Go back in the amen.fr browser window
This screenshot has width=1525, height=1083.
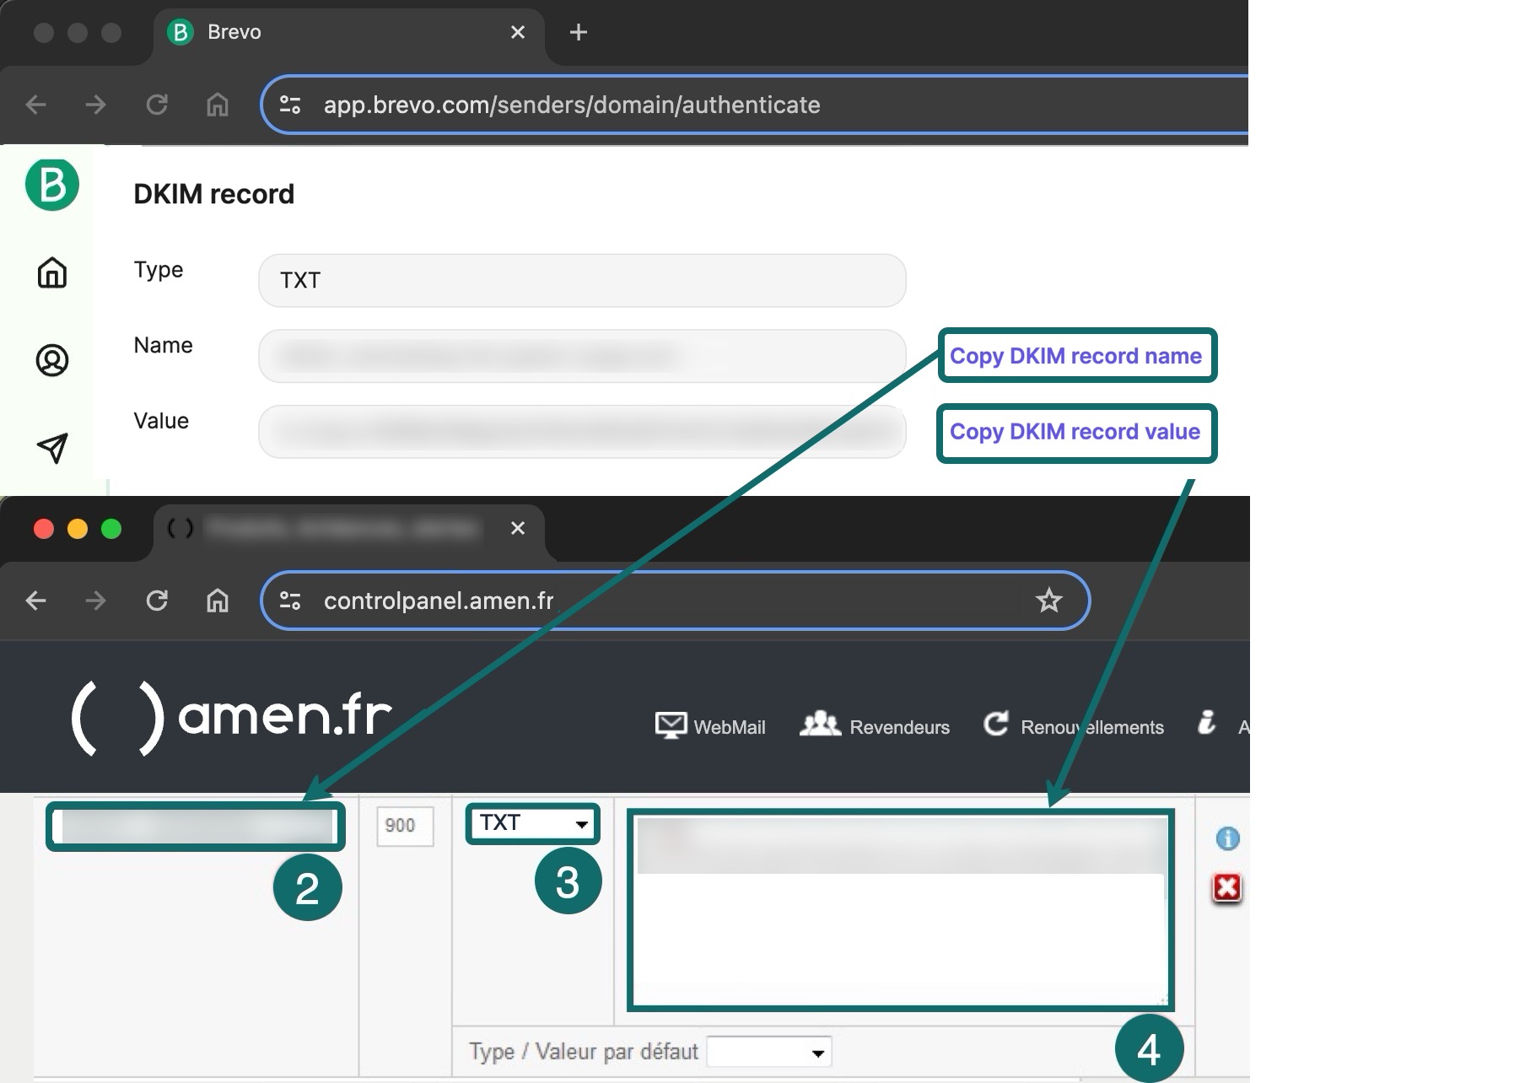tap(35, 601)
